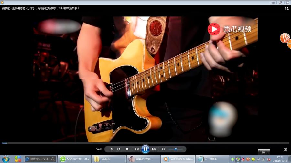Switch to the 记事本 taskbar window
The height and width of the screenshot is (163, 291).
pyautogui.click(x=212, y=159)
